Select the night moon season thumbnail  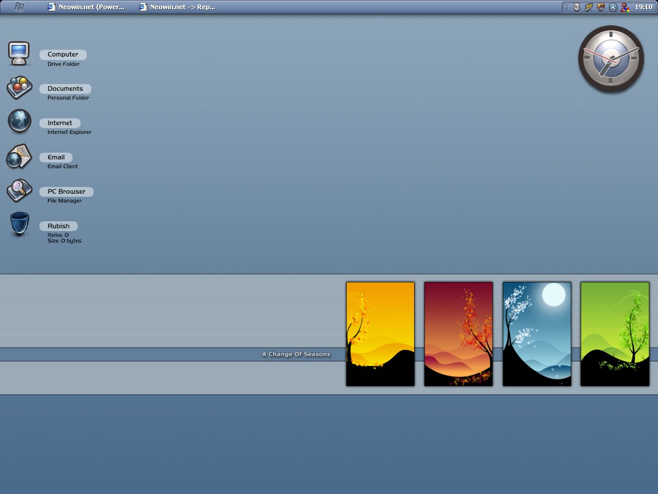coord(536,333)
